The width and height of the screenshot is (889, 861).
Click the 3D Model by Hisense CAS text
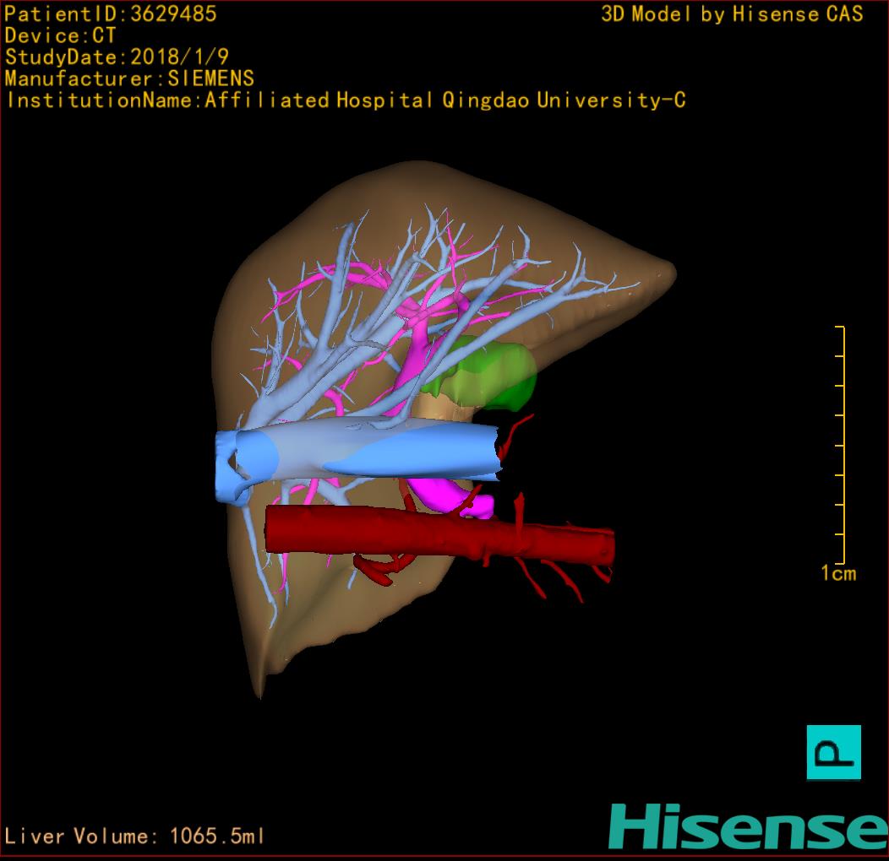[732, 14]
